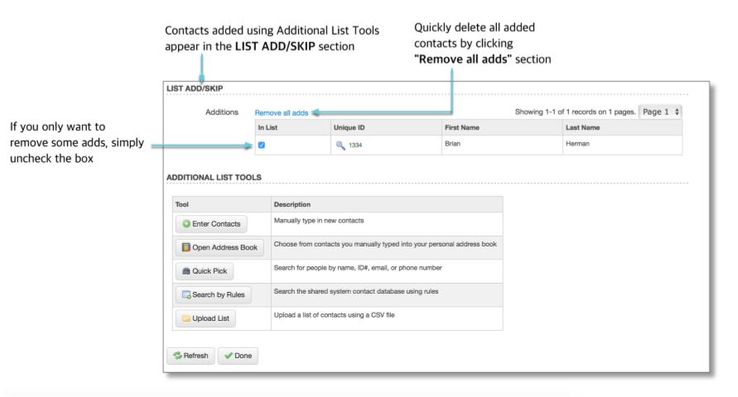Click the Page selector arrows
The height and width of the screenshot is (397, 738).
pyautogui.click(x=677, y=112)
